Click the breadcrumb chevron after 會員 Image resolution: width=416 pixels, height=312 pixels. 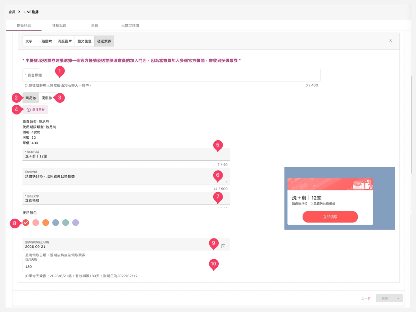(19, 12)
